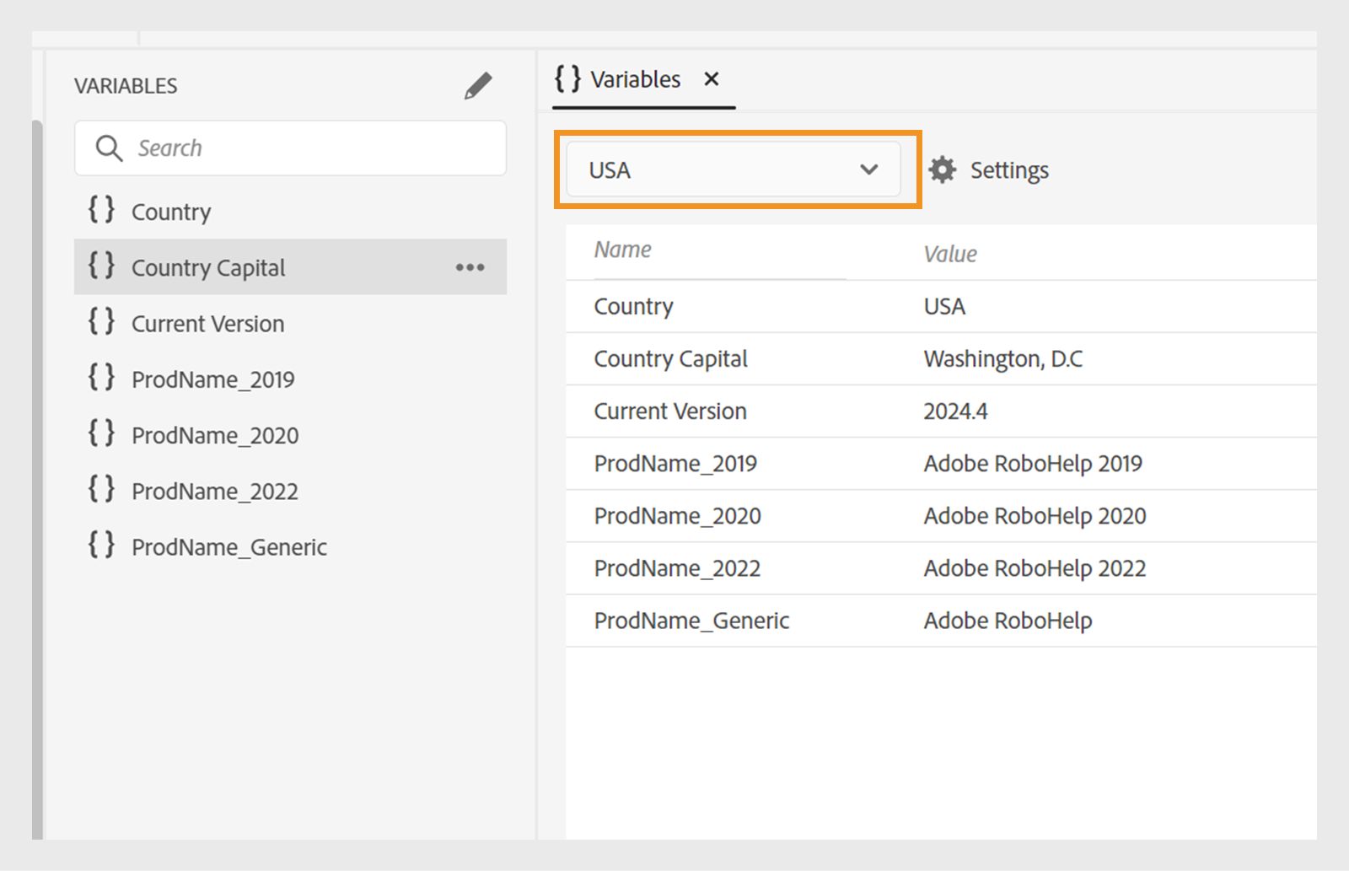Click Adobe RoboHelp 2022 value cell
This screenshot has height=871, width=1349.
[1035, 568]
